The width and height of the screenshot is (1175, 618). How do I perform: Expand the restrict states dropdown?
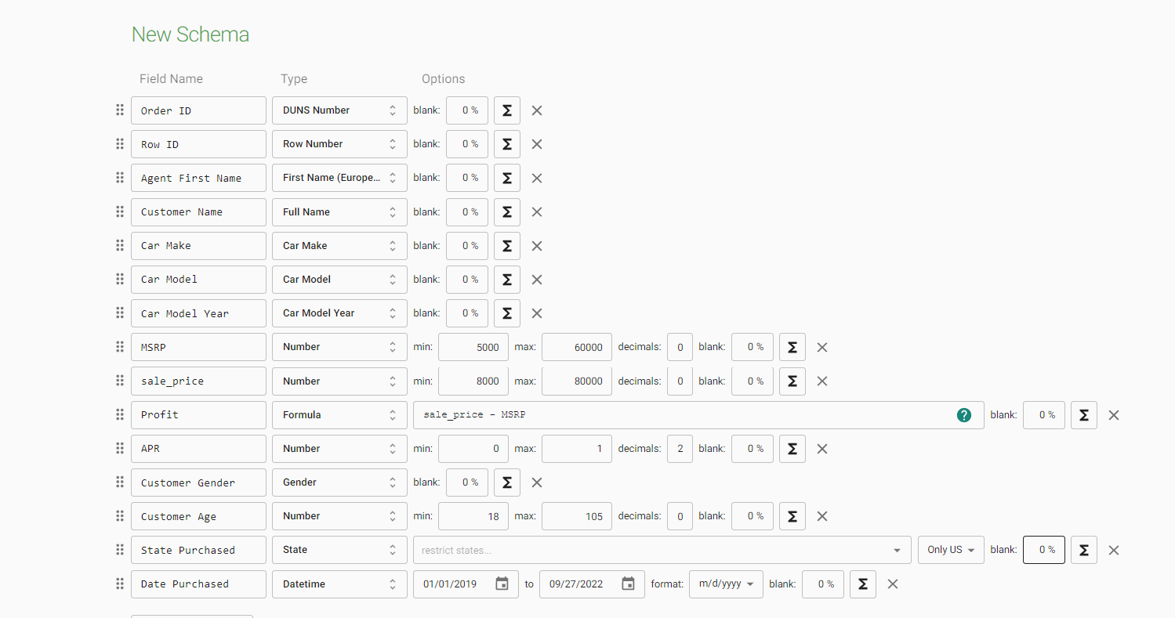pos(897,550)
